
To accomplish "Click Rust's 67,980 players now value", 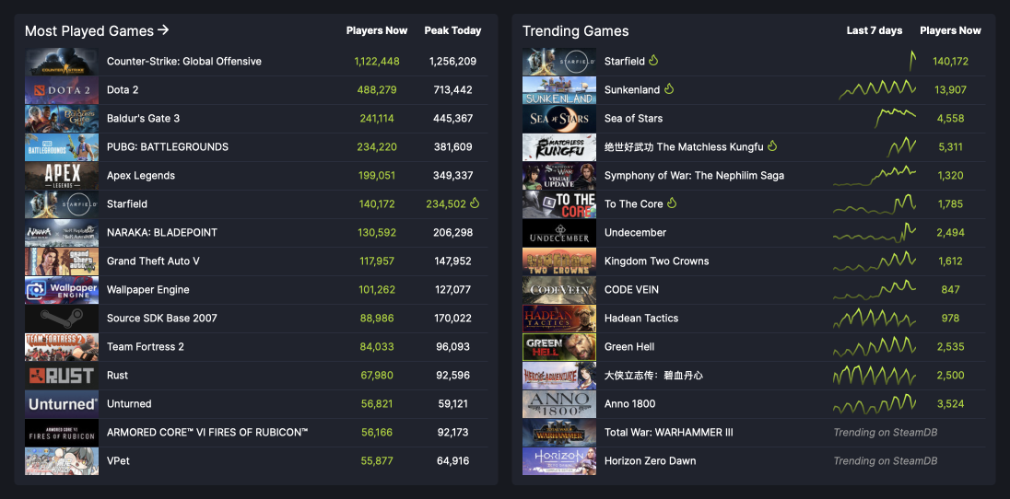I will [x=377, y=375].
